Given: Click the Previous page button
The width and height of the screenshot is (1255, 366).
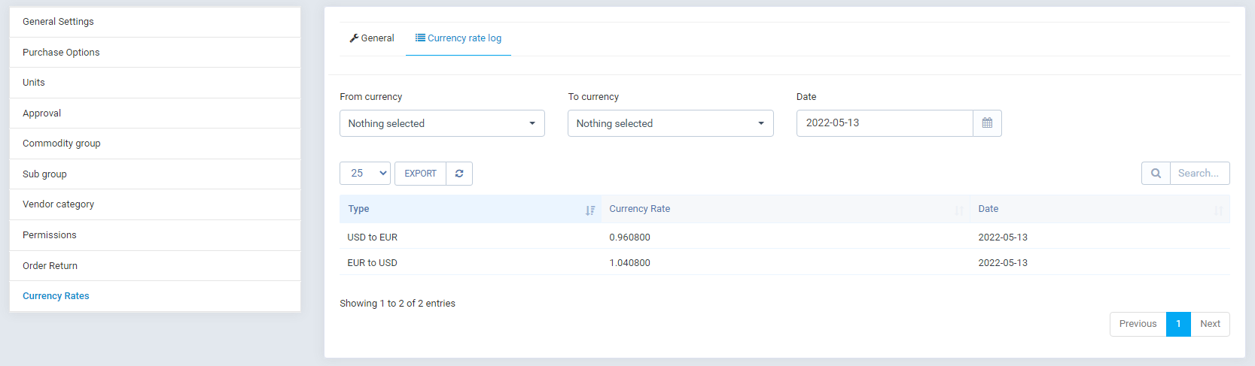Looking at the screenshot, I should click(x=1138, y=324).
